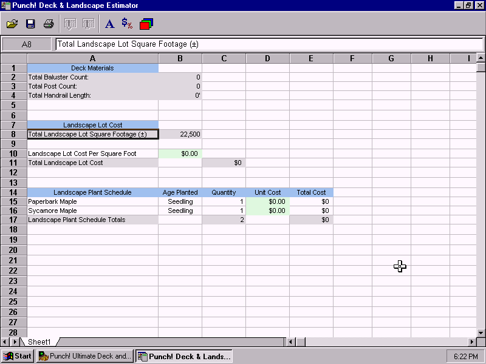Print the spreadsheet with the printer icon

(x=49, y=24)
